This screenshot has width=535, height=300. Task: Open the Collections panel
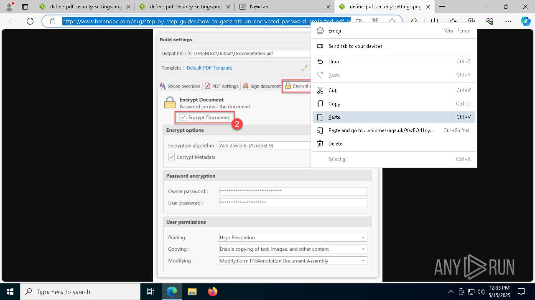(471, 21)
